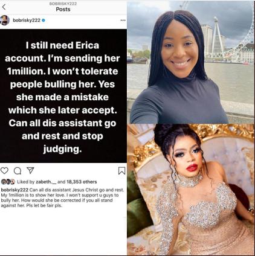This screenshot has height=256, width=255.
Task: Open zabeth._ profile from likes line
Action: click(x=46, y=182)
